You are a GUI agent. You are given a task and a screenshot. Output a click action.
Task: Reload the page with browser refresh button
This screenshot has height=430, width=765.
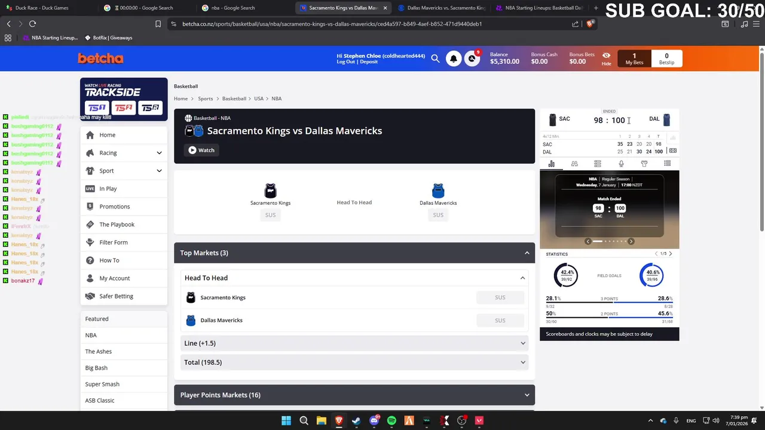point(32,24)
